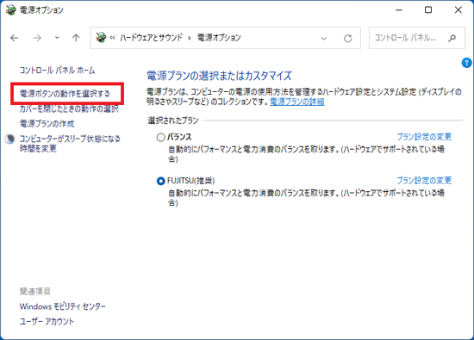This screenshot has height=340, width=474.
Task: Open カバーを閉じたときの動作の選択
Action: pyautogui.click(x=69, y=108)
